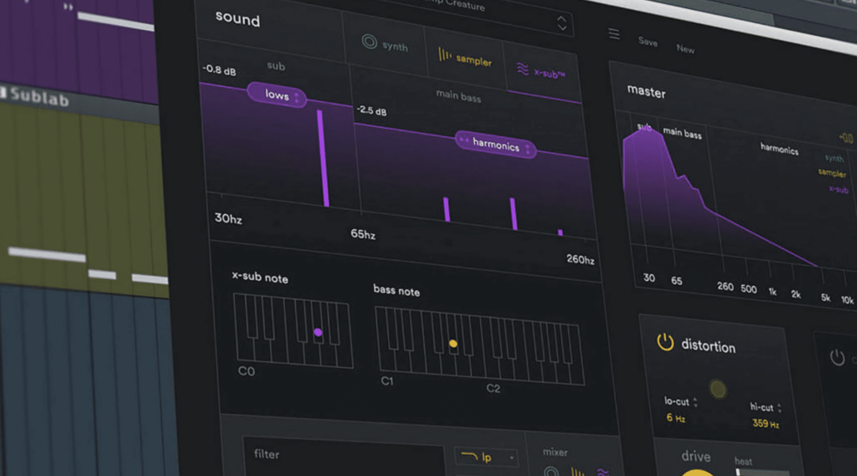Step through presets with up-down arrows
Image resolution: width=857 pixels, height=476 pixels.
[562, 23]
